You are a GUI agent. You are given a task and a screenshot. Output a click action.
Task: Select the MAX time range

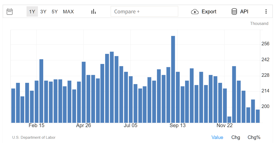pyautogui.click(x=68, y=12)
